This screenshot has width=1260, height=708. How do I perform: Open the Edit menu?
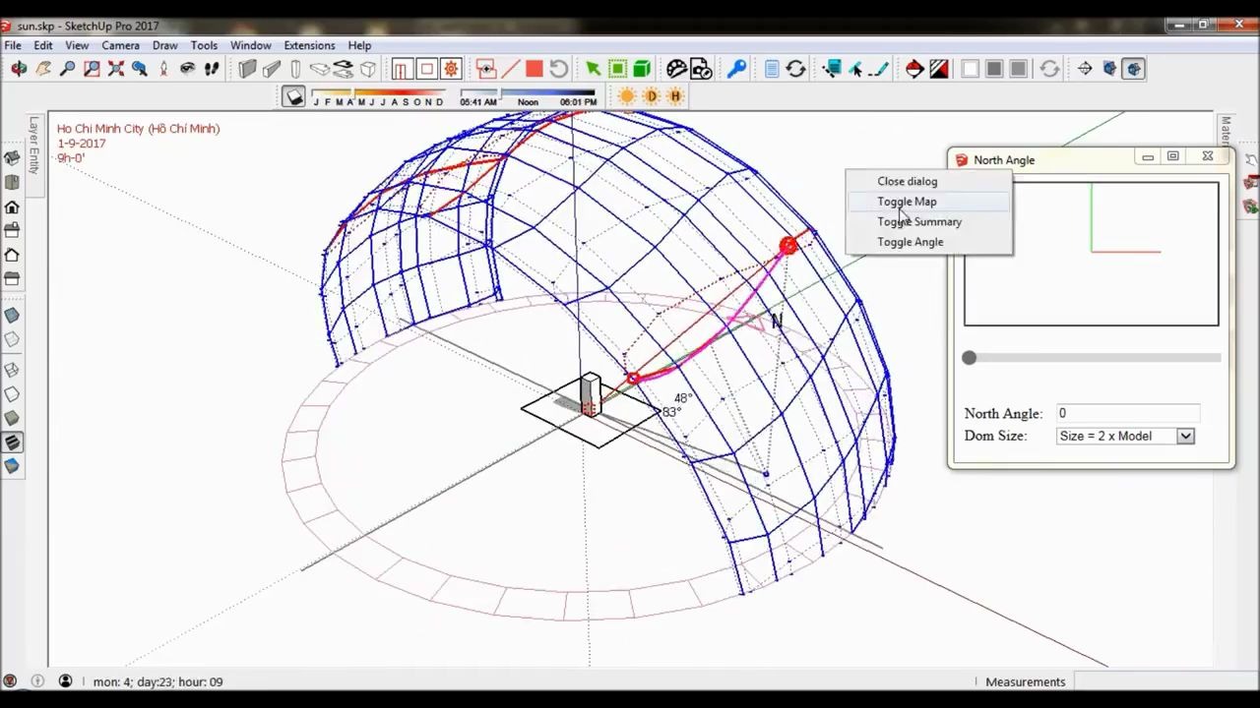(x=43, y=45)
